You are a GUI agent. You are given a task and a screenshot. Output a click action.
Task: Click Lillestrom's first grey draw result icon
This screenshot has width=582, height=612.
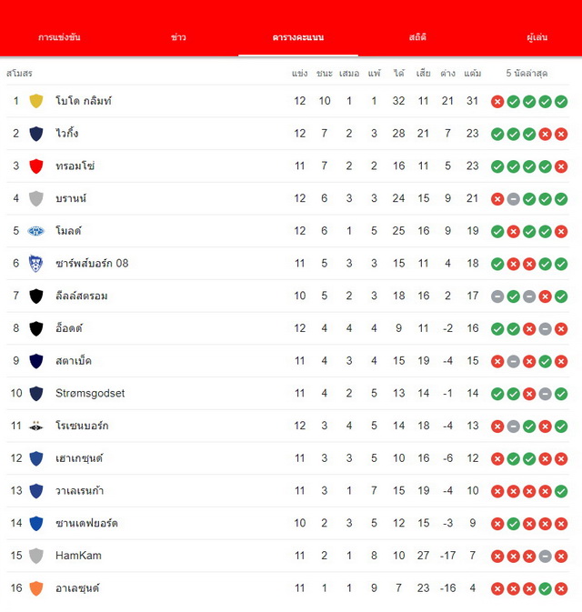pyautogui.click(x=497, y=296)
